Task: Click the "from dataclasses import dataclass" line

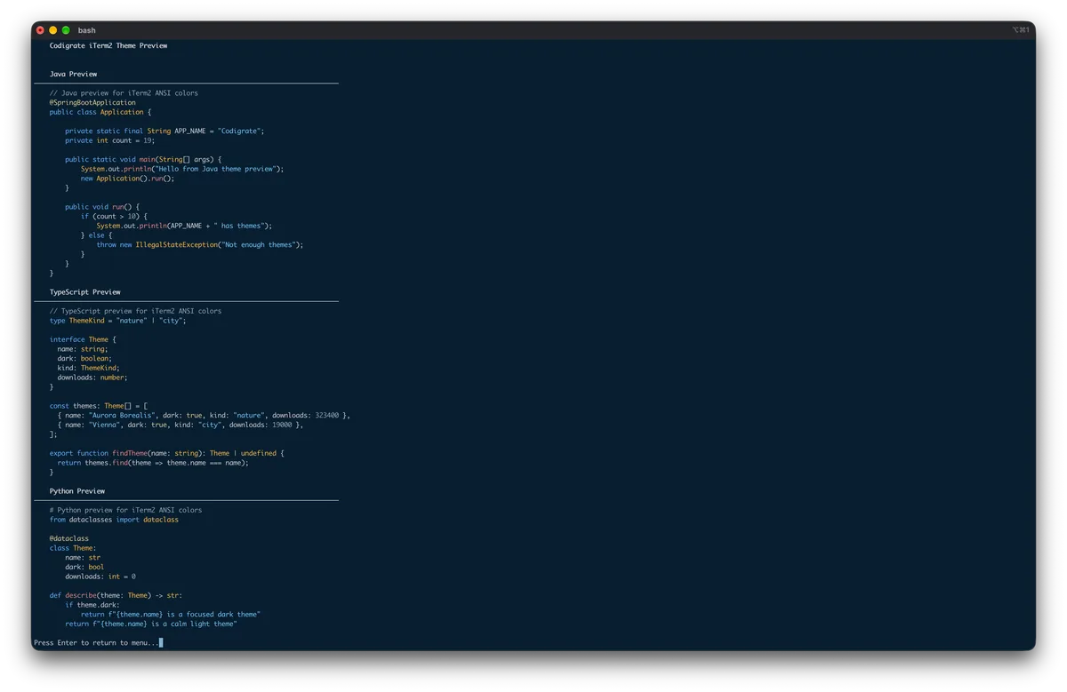Action: point(114,520)
